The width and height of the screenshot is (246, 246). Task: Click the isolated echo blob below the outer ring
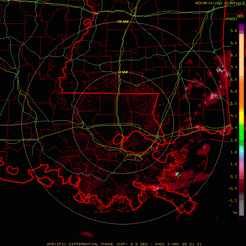pos(87,234)
